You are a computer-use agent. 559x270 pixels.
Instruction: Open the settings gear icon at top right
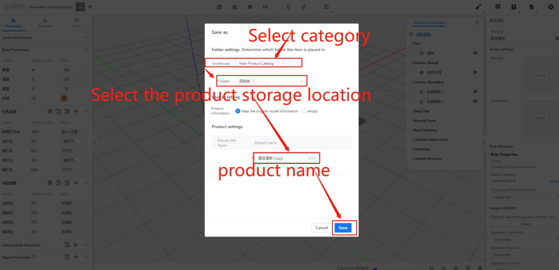(551, 7)
